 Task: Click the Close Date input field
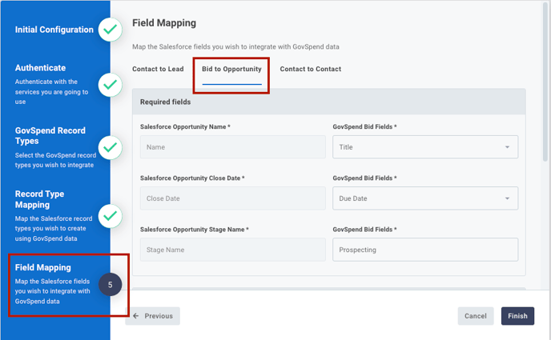click(x=232, y=198)
